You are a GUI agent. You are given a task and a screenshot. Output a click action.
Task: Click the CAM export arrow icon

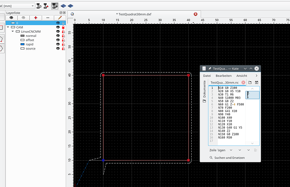46,6
